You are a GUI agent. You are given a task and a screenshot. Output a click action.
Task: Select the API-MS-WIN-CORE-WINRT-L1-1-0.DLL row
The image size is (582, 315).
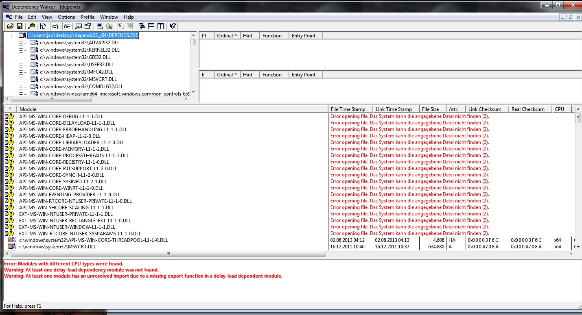289,188
